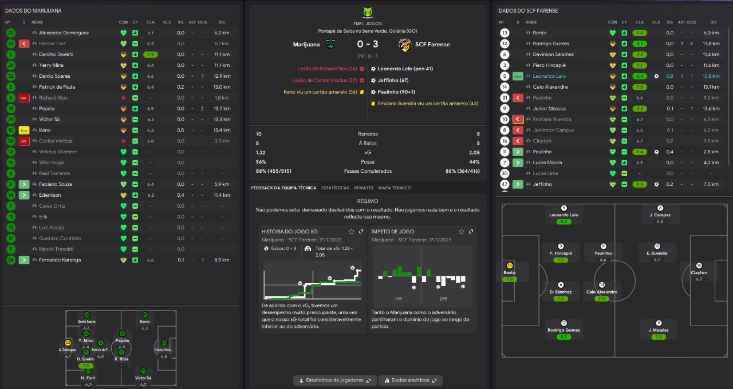
Task: Click Jeffinho's green substituted-on arrow icon
Action: (x=518, y=184)
